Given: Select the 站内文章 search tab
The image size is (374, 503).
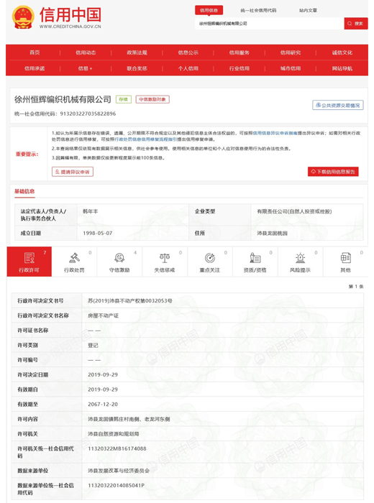Looking at the screenshot, I should pos(308,10).
